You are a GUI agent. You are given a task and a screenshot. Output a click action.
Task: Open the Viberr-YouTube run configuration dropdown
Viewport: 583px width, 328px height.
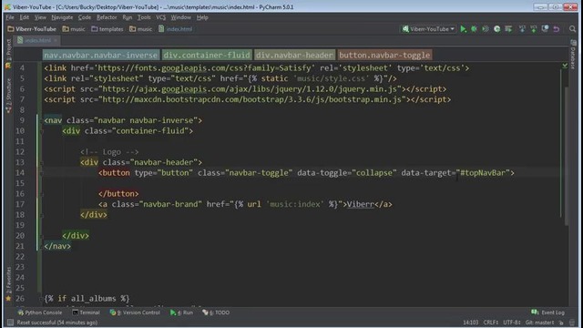428,29
